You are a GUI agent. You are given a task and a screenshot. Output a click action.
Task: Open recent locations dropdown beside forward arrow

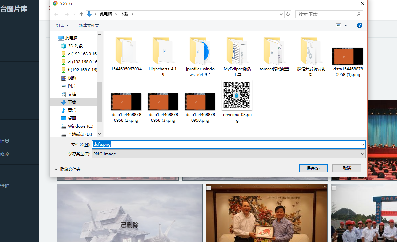tap(74, 14)
